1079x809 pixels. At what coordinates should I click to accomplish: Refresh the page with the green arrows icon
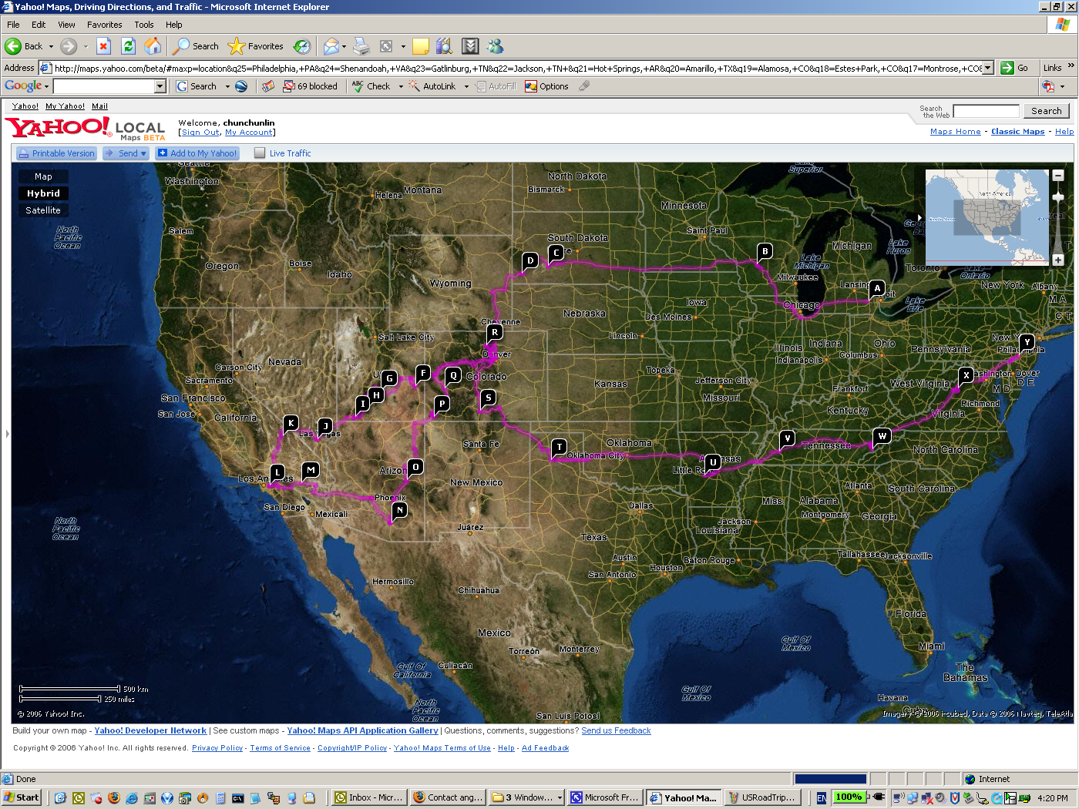pos(128,46)
